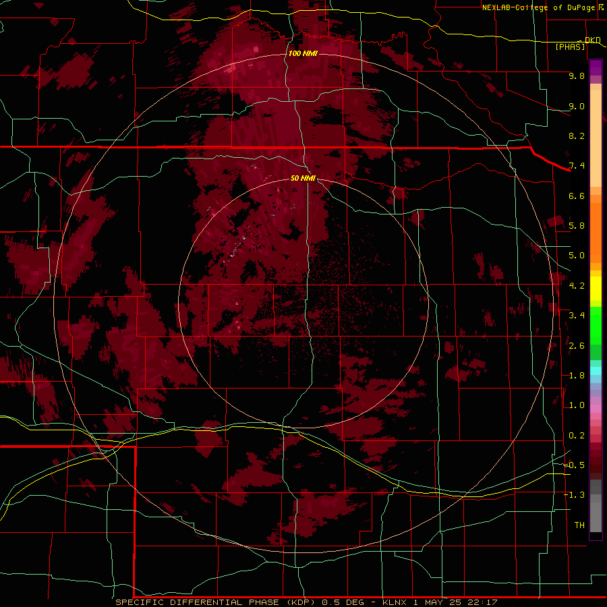Click the 1.0 value on color scale
Viewport: 607px width, 607px height.
577,405
